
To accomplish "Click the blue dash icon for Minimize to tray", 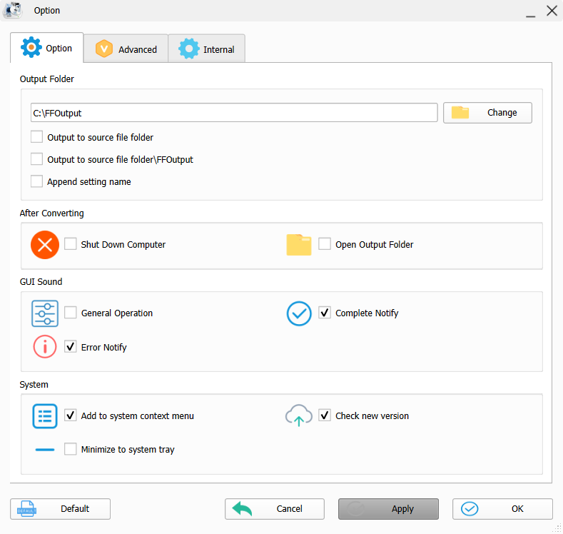I will click(45, 450).
